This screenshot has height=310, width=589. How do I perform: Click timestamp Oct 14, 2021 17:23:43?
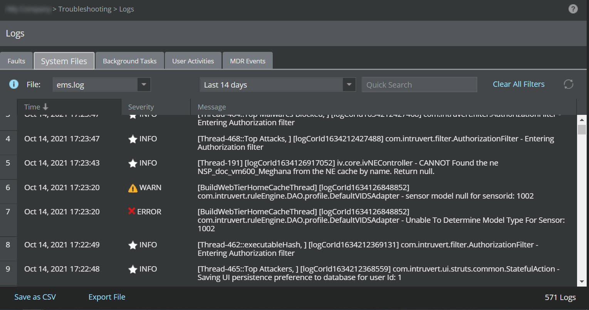[62, 163]
